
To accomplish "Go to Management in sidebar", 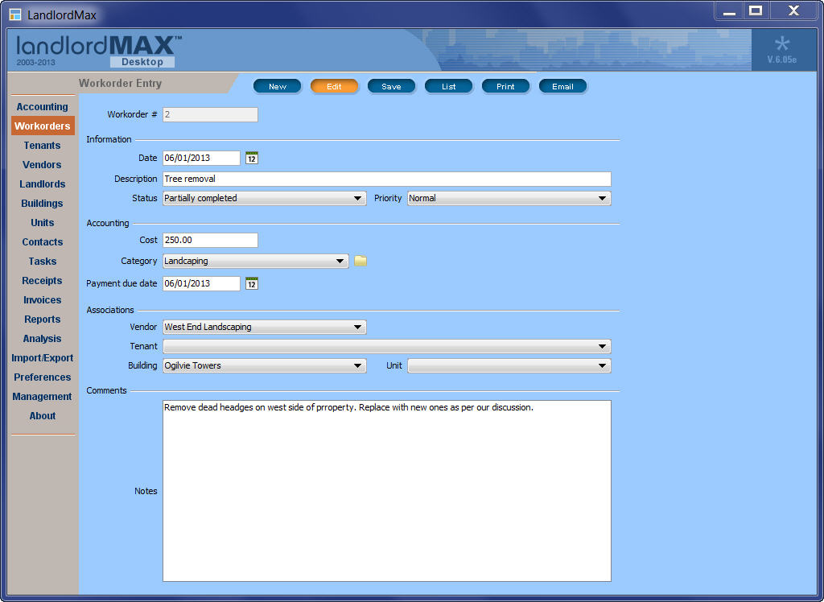I will [42, 397].
